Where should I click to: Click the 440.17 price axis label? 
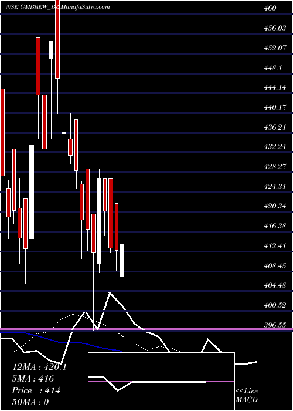pyautogui.click(x=275, y=107)
